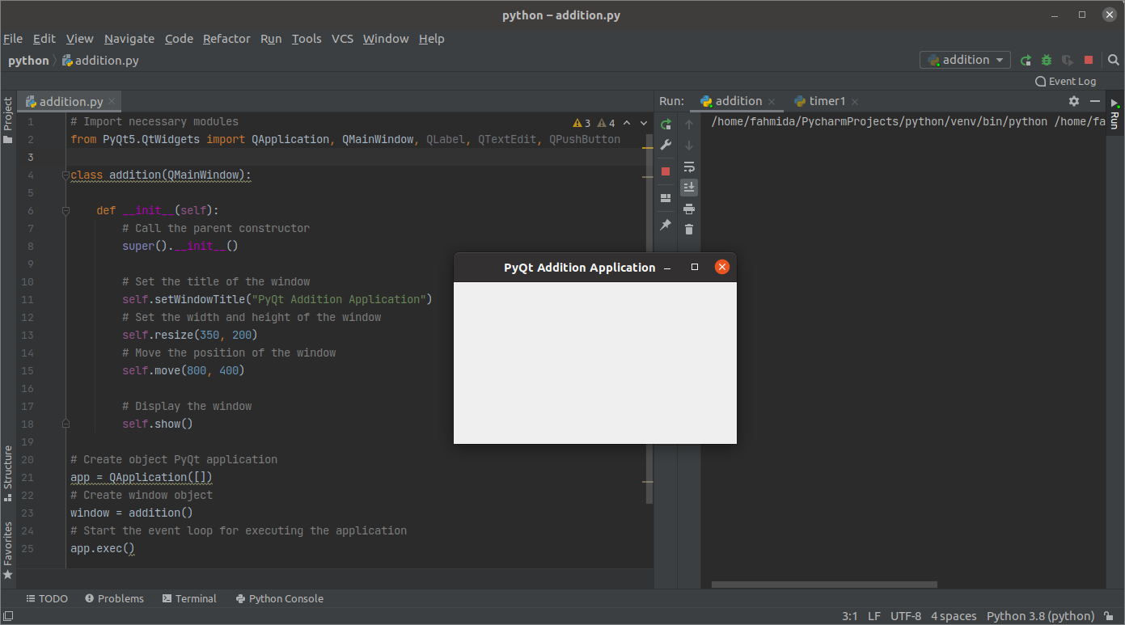Click the print icon in Run console
Screen dimensions: 1125x625
tap(689, 209)
